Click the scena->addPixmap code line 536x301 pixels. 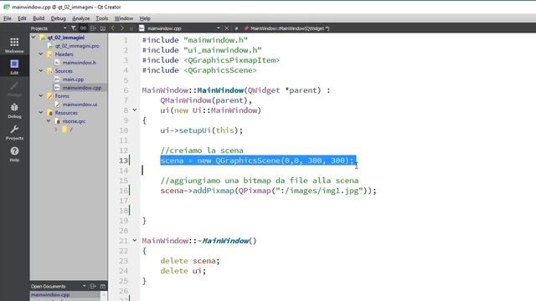268,191
